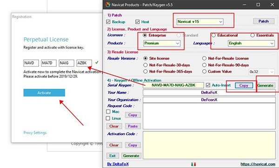The height and width of the screenshot is (168, 279).
Task: Enable the Mac checkbox
Action: [108, 111]
